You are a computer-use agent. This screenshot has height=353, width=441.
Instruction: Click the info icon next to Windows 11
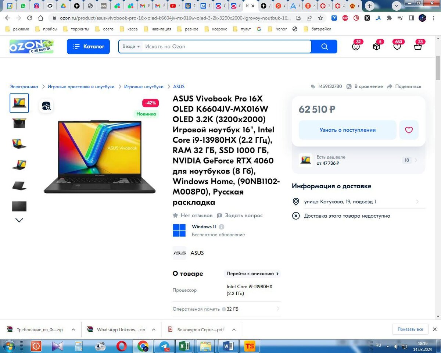pyautogui.click(x=222, y=227)
